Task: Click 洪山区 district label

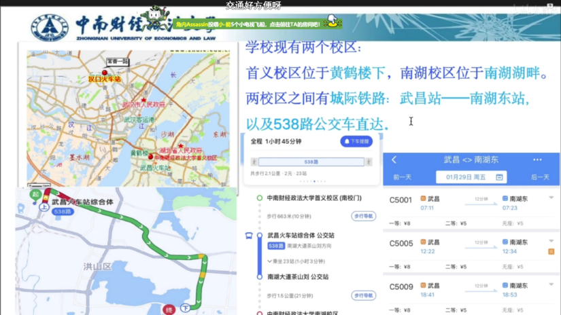Action: coord(97,266)
